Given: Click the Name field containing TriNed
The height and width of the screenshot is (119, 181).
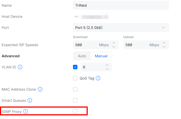Looking at the screenshot, I should click(121, 5).
